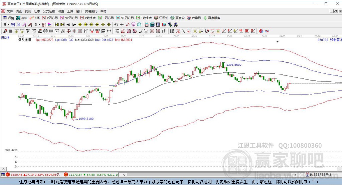This screenshot has height=185, width=342.
Task: Open the P四方形 tool
Action: [50, 18]
